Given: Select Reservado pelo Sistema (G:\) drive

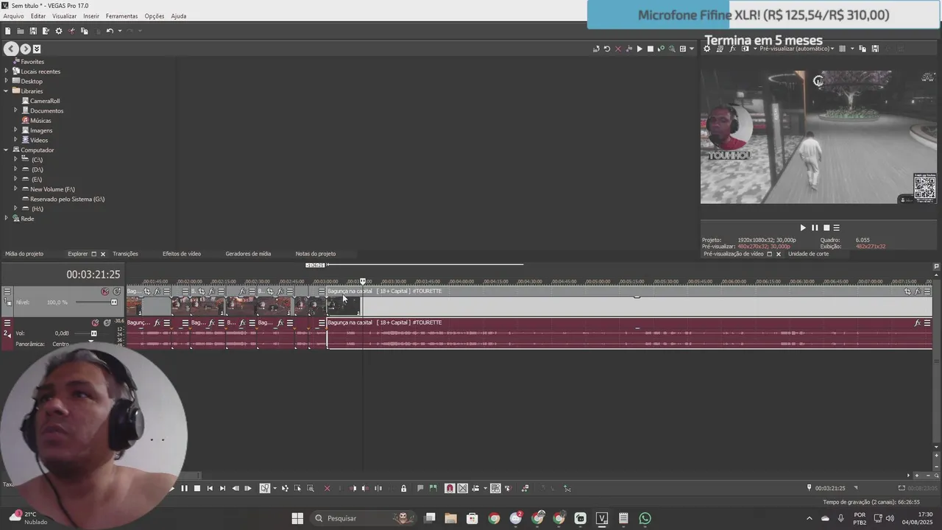Looking at the screenshot, I should click(x=63, y=199).
